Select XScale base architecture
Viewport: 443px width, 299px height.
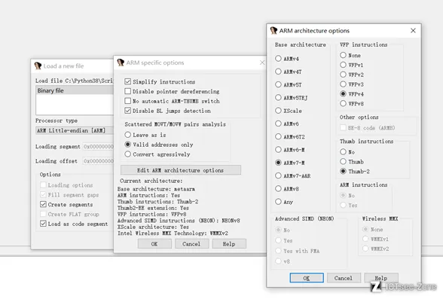(278, 111)
